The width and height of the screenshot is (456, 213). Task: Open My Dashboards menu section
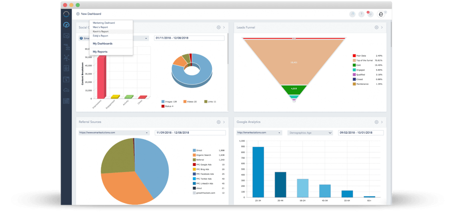point(102,44)
